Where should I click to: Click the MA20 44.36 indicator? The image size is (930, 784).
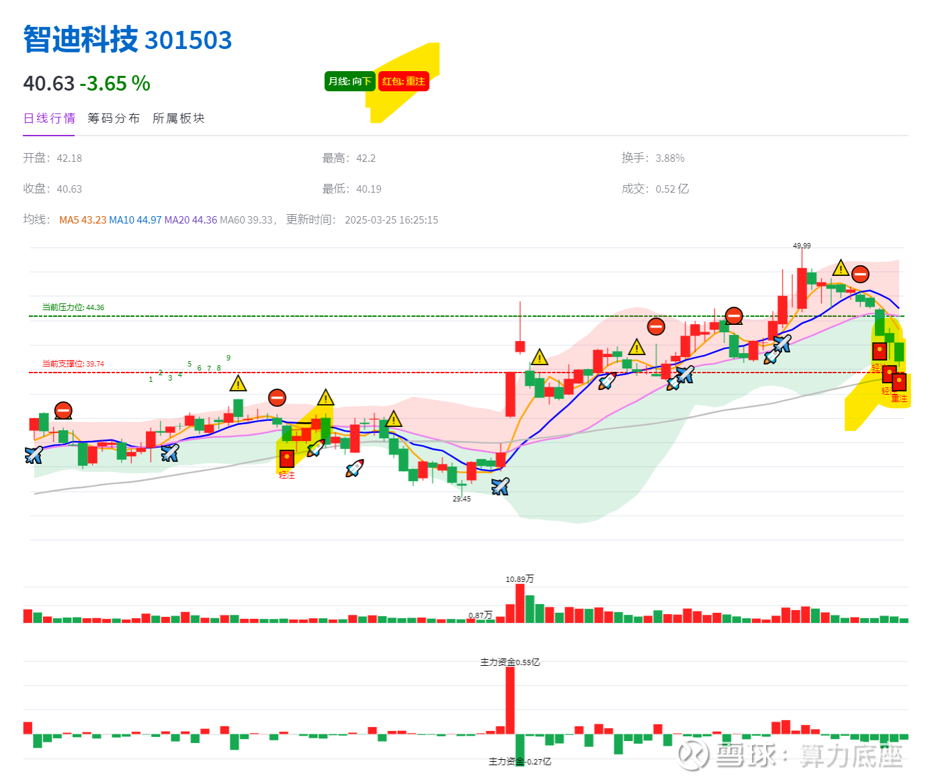coord(191,220)
